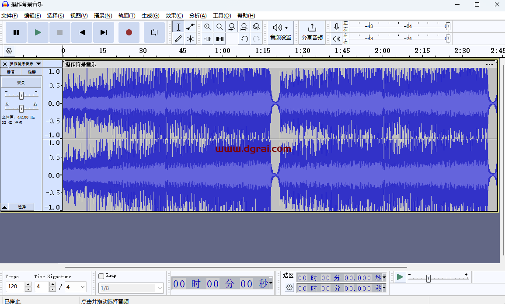This screenshot has width=505, height=304.
Task: Click the 1:00 mark on timeline ruler
Action: (x=223, y=51)
